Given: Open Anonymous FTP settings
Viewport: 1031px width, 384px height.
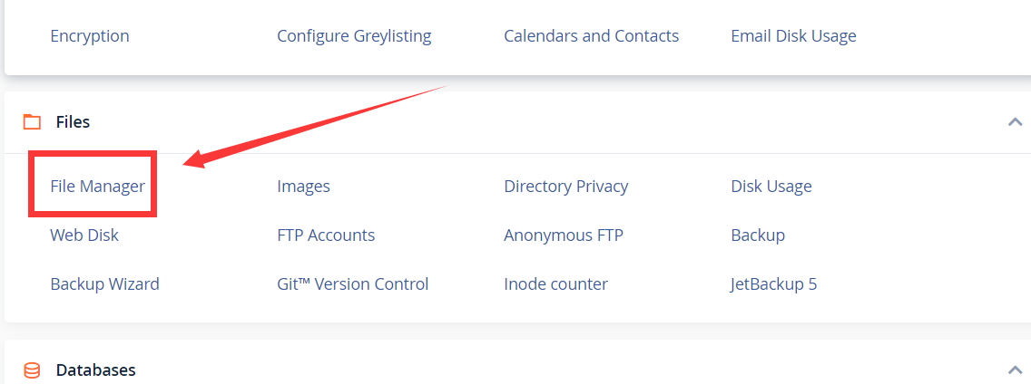Looking at the screenshot, I should pos(564,235).
